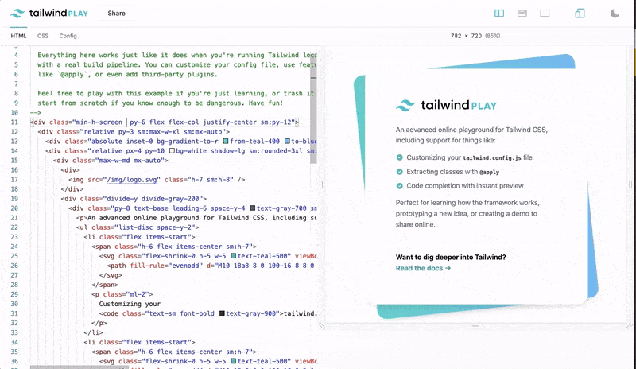Viewport: 636px width, 369px height.
Task: Click the editor/preview split divider handle
Action: (x=321, y=184)
